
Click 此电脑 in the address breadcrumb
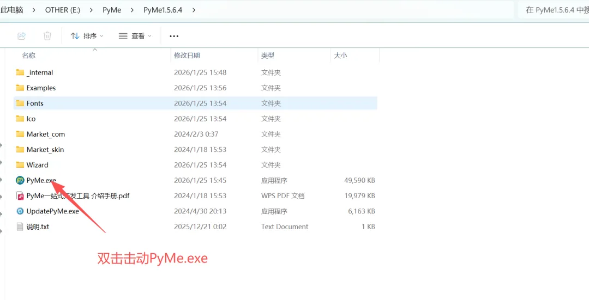(11, 10)
